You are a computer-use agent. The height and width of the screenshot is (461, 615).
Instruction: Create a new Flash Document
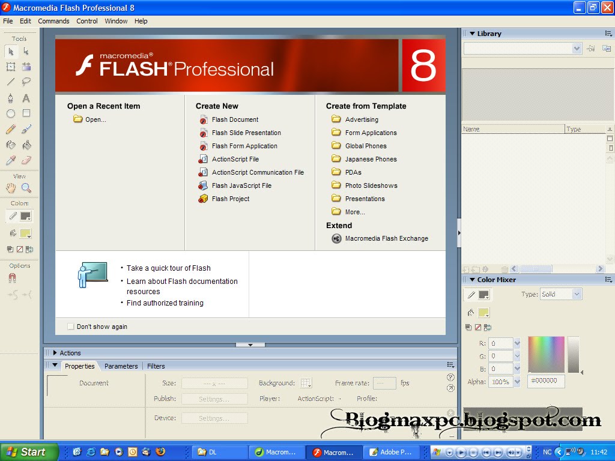(x=235, y=119)
